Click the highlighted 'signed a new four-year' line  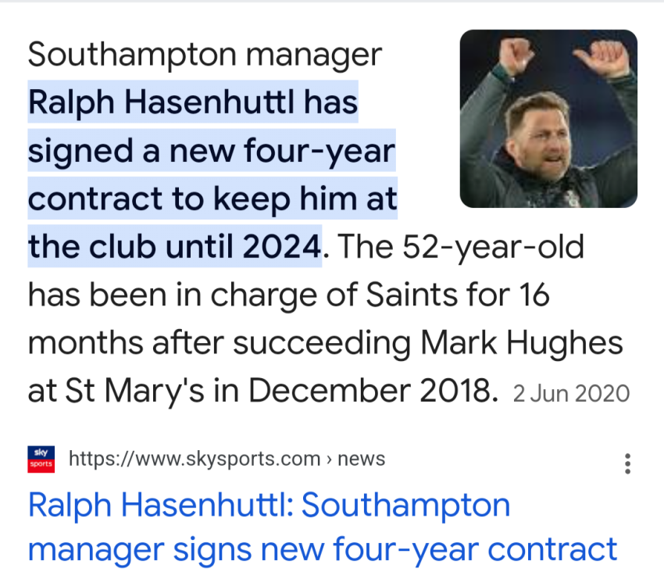coord(212,151)
